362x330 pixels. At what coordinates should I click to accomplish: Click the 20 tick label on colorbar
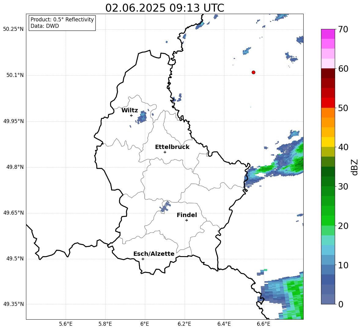[x=343, y=226]
